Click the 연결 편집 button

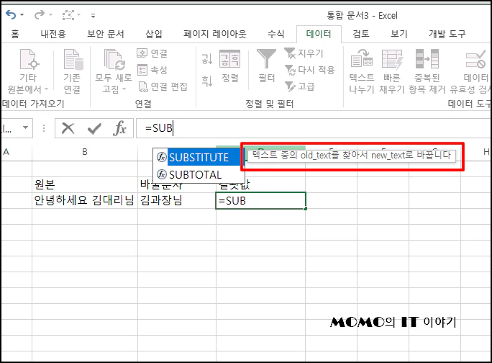(x=163, y=86)
